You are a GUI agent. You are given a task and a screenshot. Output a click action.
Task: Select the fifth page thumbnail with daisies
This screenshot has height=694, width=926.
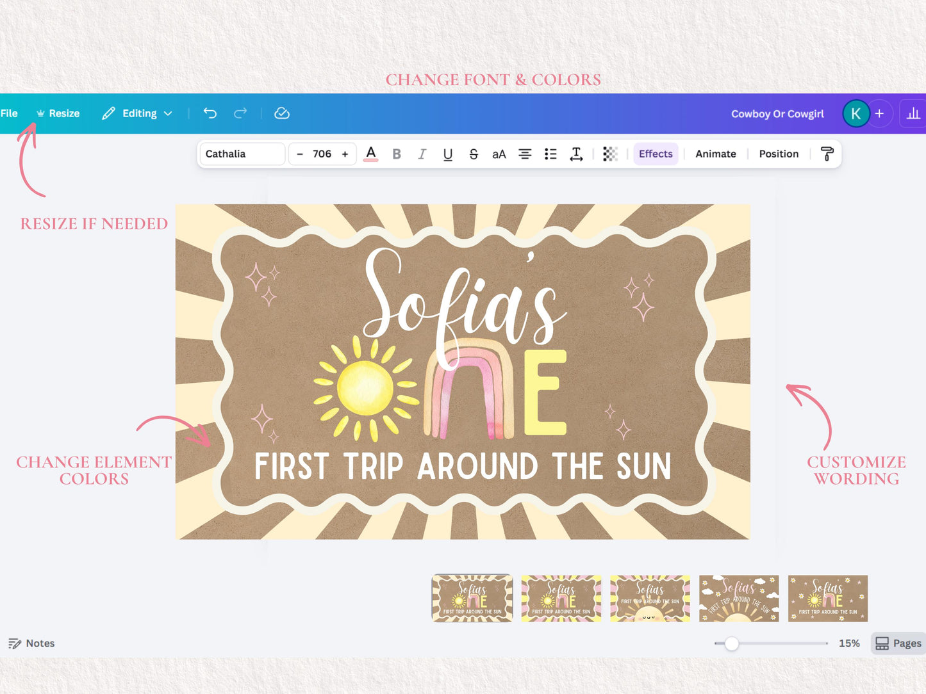coord(828,599)
